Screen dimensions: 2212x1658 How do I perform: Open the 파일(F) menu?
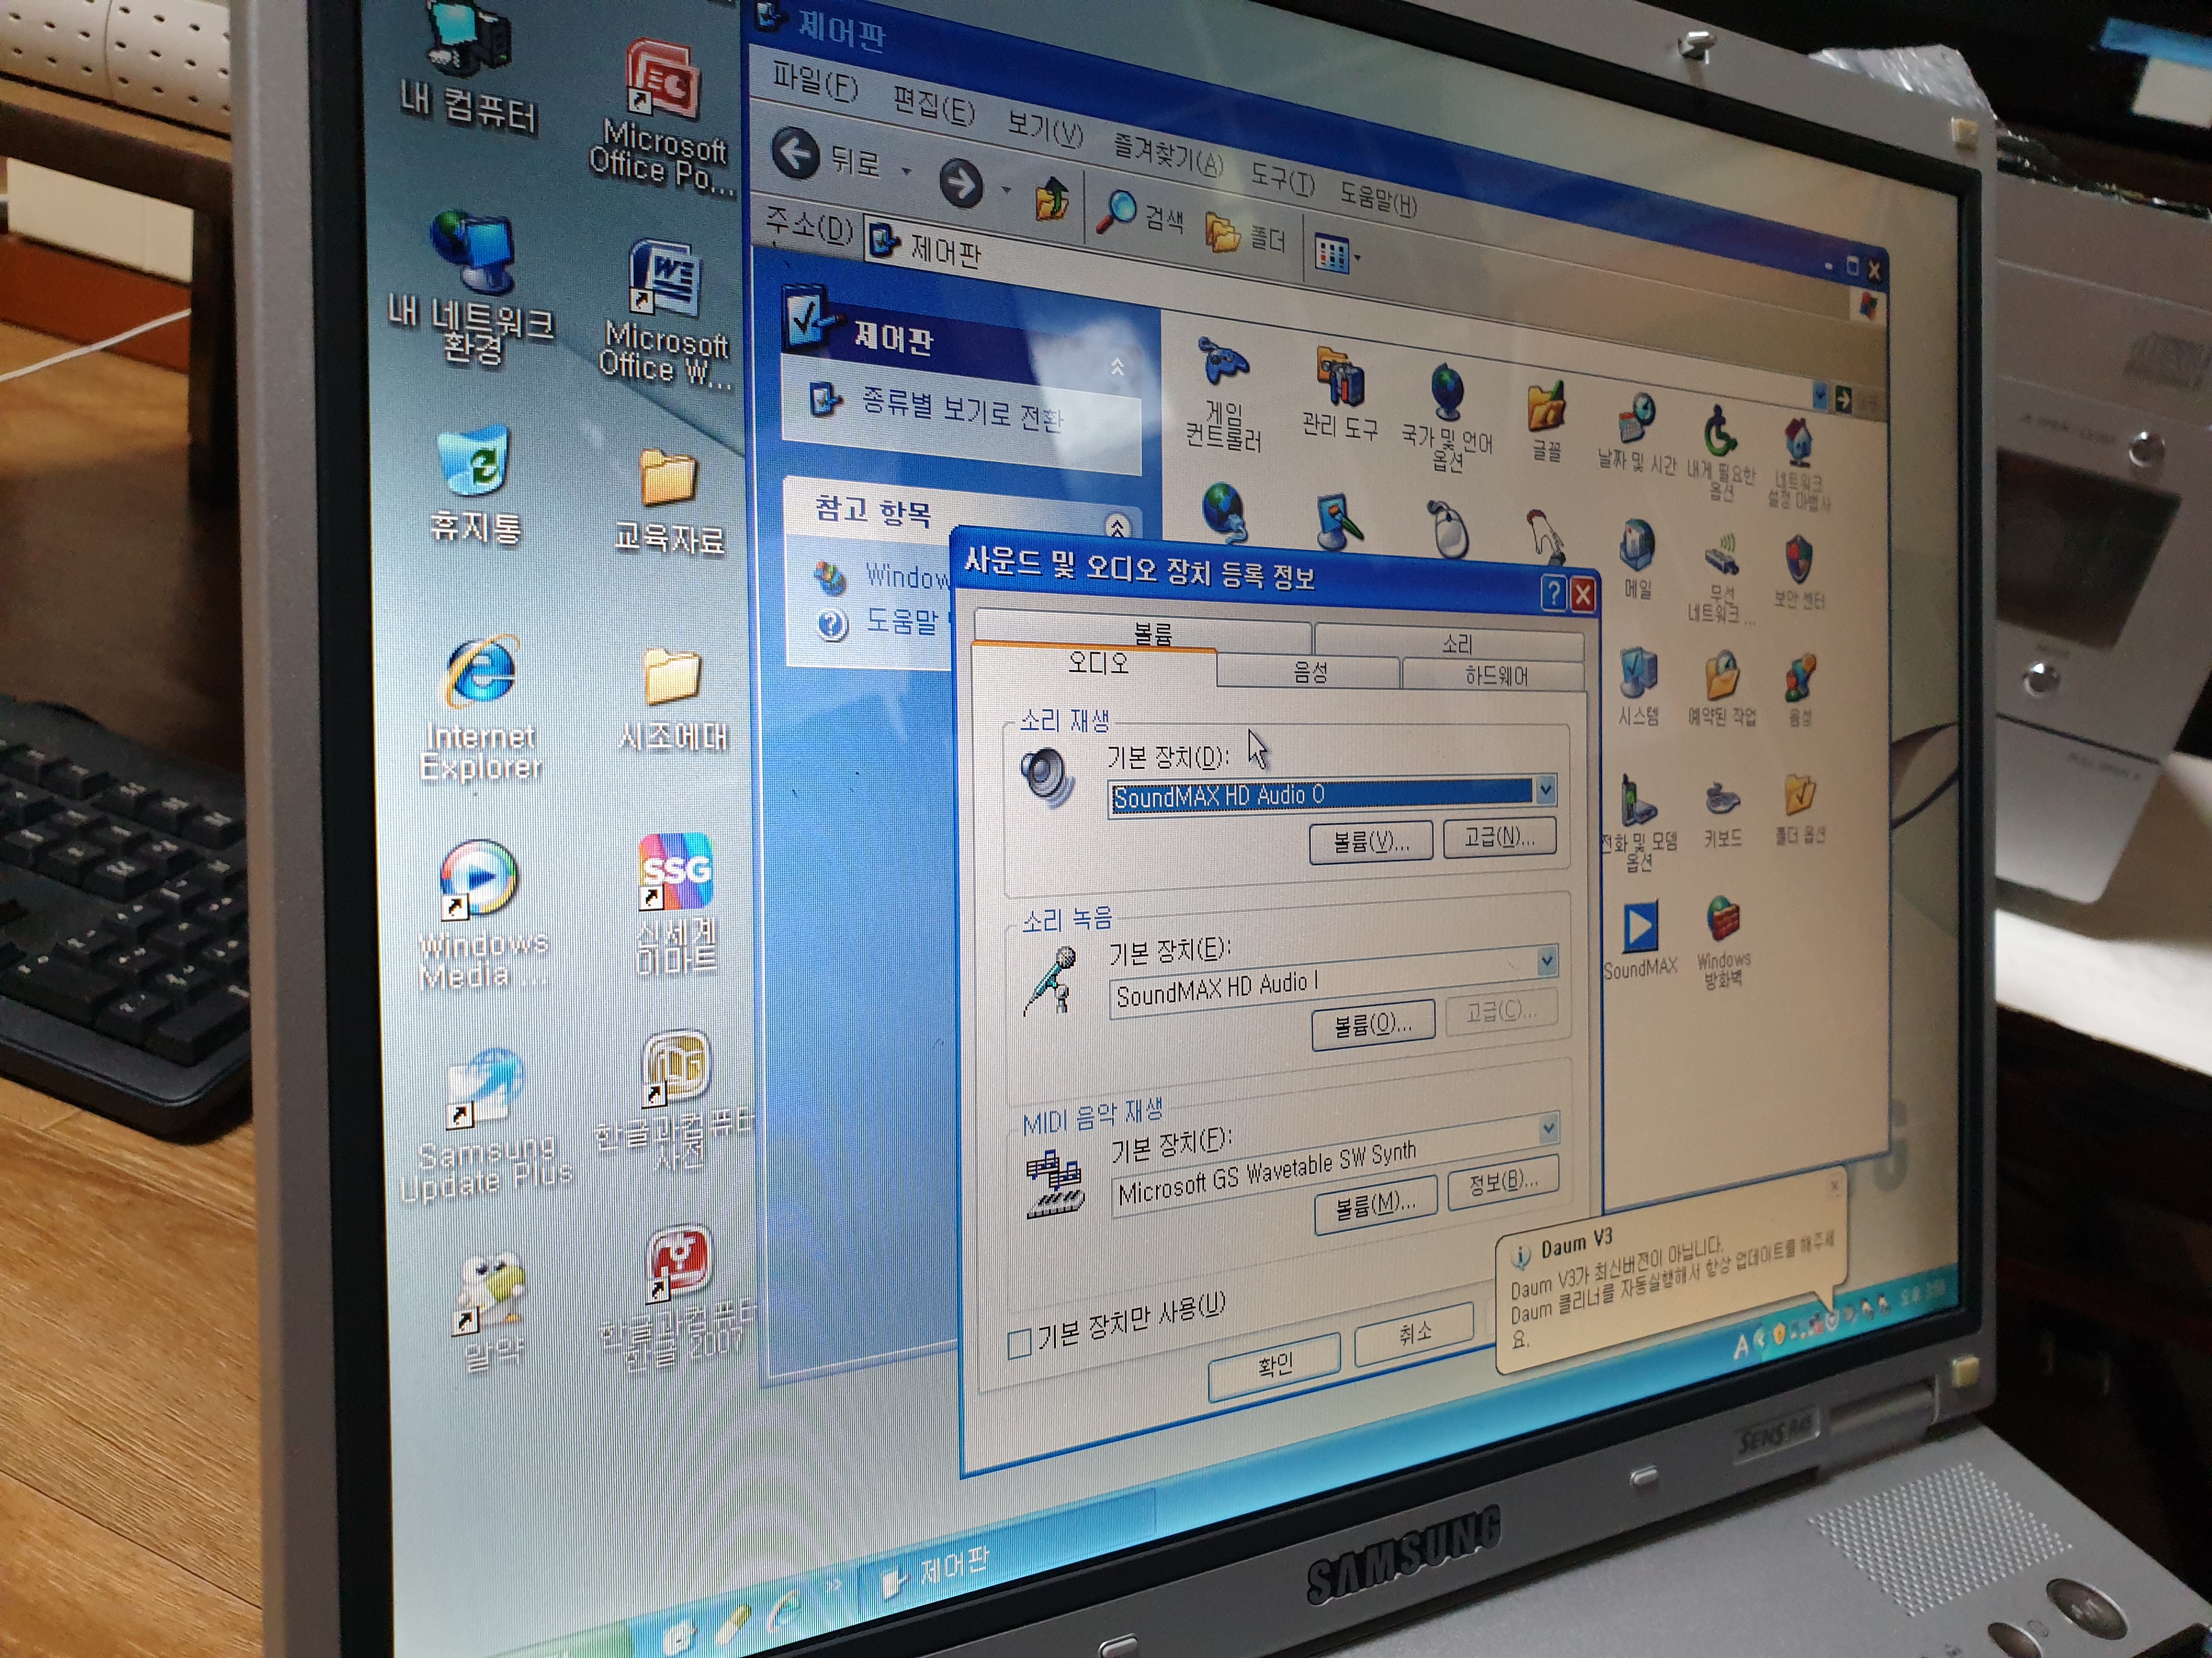click(814, 81)
